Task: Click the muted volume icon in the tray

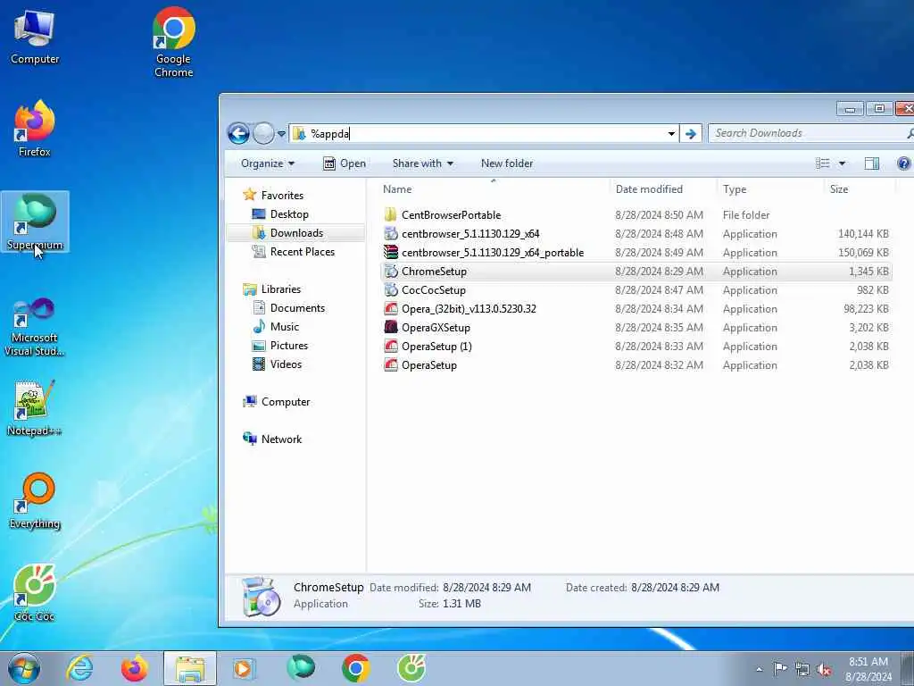Action: [824, 668]
